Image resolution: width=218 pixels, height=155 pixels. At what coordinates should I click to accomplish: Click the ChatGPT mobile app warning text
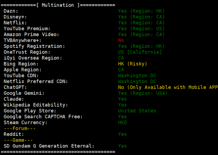click(168, 87)
